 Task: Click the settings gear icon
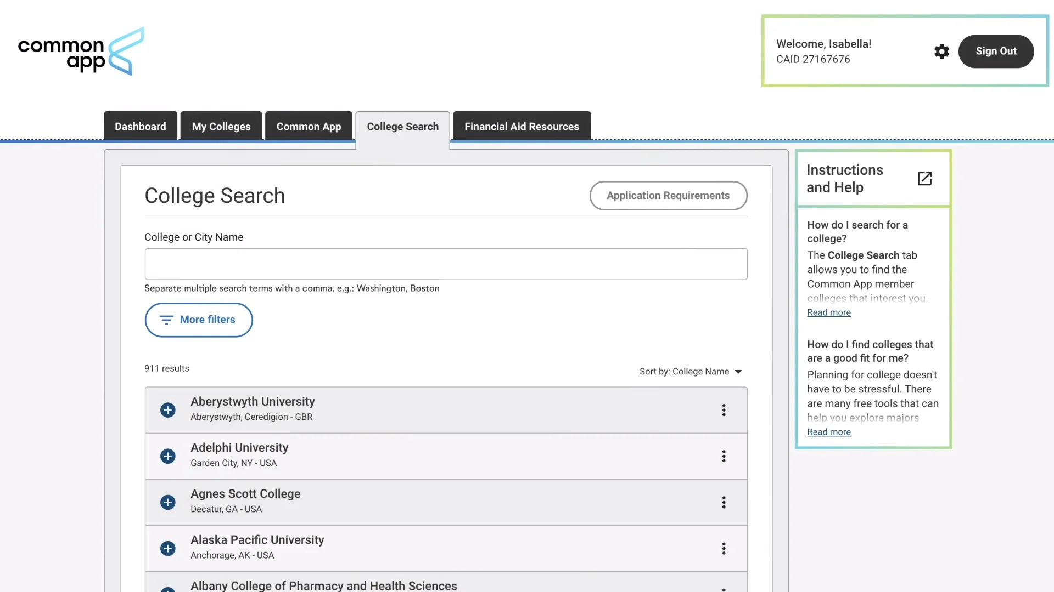point(942,52)
